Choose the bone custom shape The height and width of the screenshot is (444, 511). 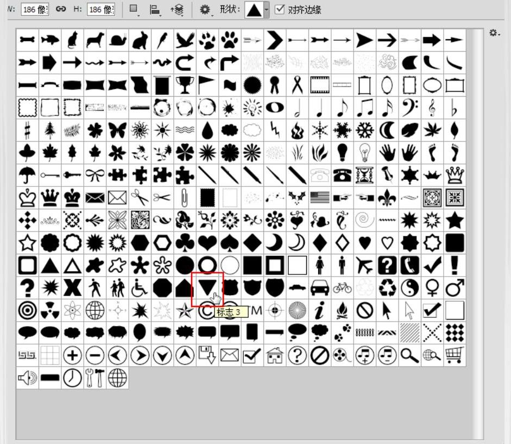point(27,40)
